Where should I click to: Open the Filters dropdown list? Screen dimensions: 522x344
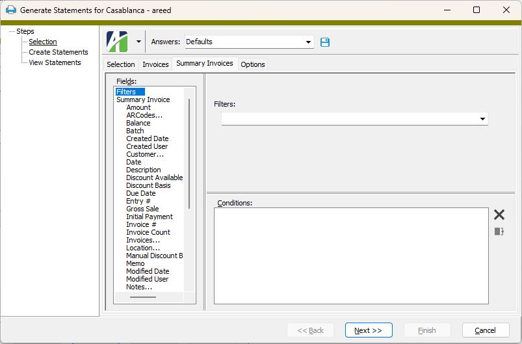[x=482, y=119]
